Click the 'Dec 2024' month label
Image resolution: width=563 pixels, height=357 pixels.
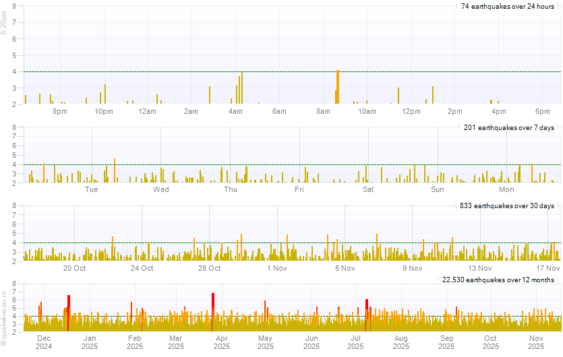pos(44,342)
